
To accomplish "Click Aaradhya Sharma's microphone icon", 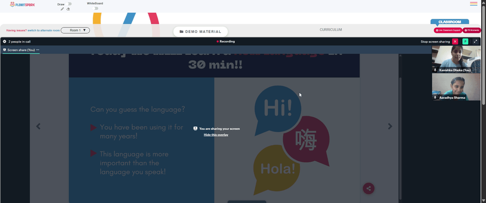I will click(435, 97).
